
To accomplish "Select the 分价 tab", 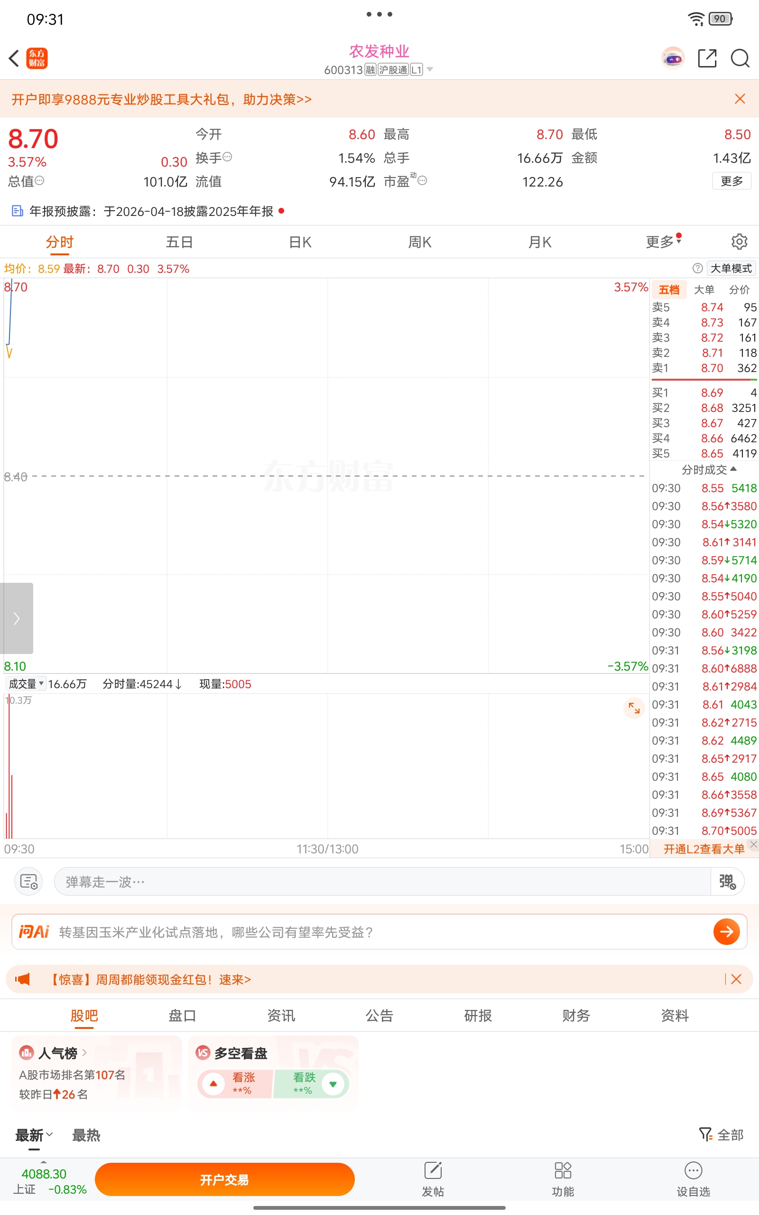I will 739,289.
